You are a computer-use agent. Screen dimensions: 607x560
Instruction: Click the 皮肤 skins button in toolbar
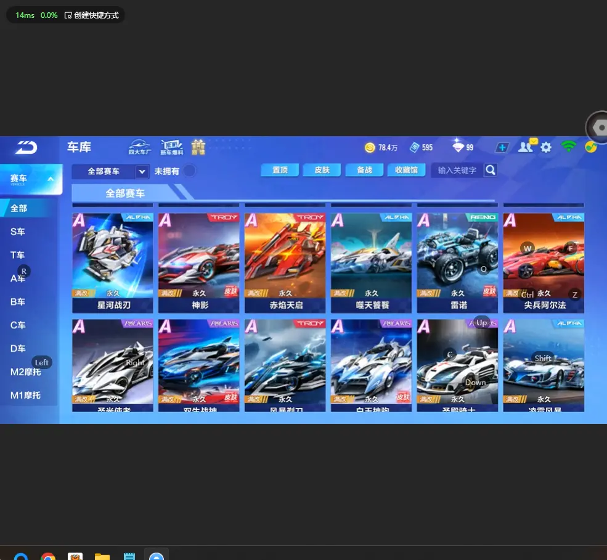[x=322, y=170]
